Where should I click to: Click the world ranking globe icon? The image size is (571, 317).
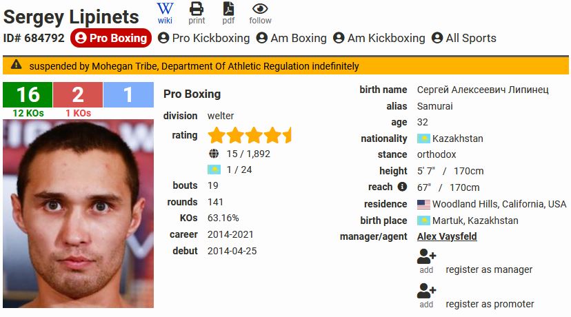214,154
